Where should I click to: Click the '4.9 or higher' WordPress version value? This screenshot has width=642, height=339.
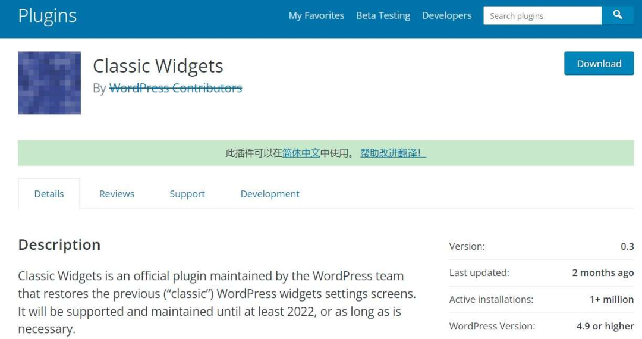click(x=605, y=326)
